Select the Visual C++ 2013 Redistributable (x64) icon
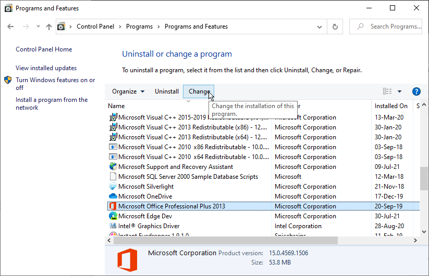The height and width of the screenshot is (276, 429). click(x=113, y=137)
